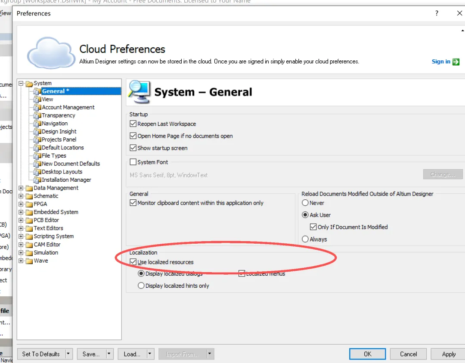Expand the Data Management node
The image size is (465, 363).
21,188
